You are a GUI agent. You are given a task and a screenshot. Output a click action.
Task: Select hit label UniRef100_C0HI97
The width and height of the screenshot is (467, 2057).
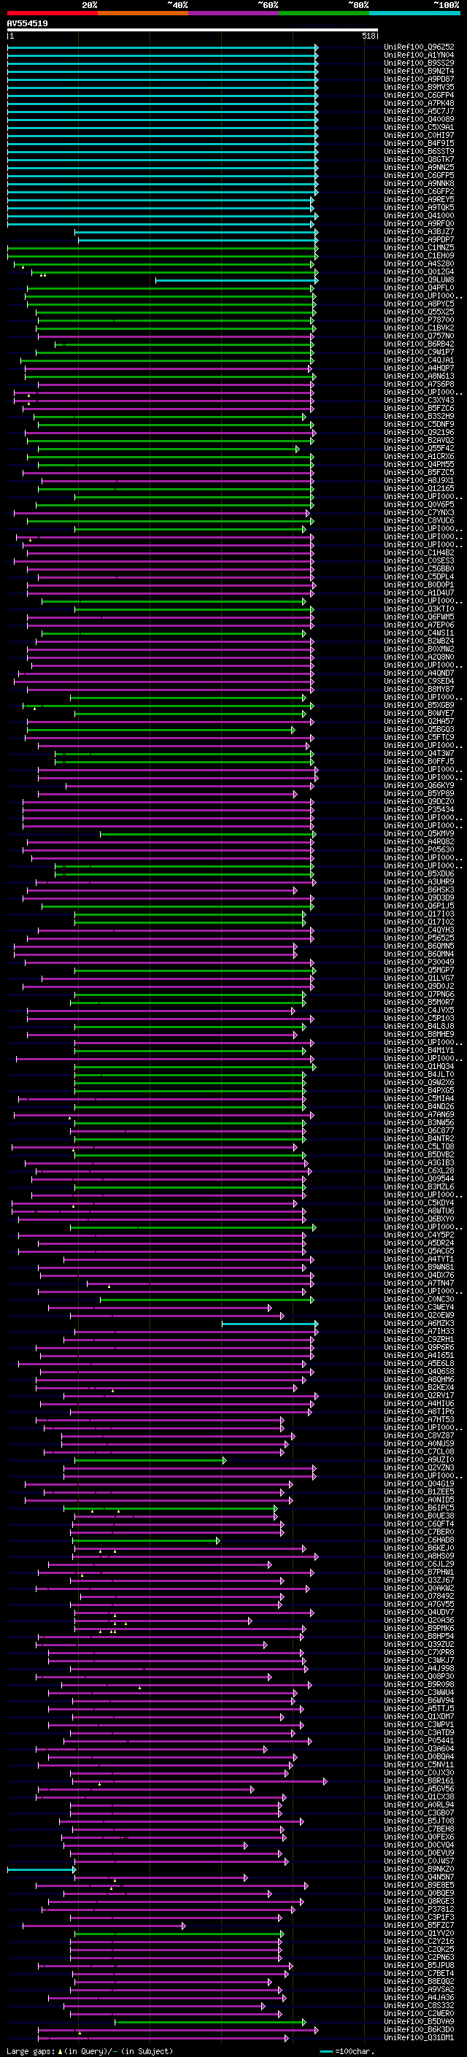point(419,135)
